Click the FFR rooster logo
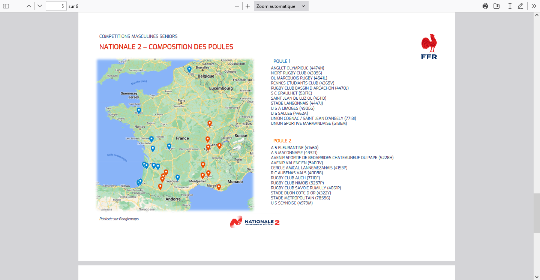Image resolution: width=540 pixels, height=280 pixels. click(x=429, y=47)
